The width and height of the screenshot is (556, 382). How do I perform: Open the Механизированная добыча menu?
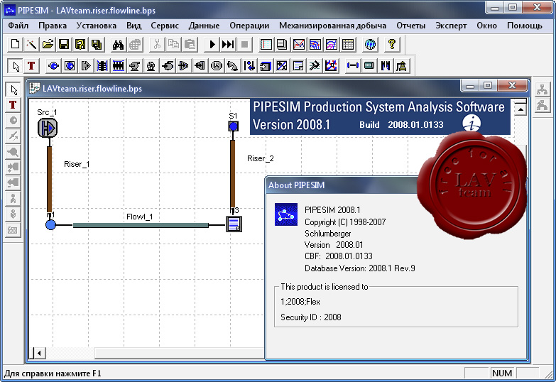pyautogui.click(x=332, y=26)
